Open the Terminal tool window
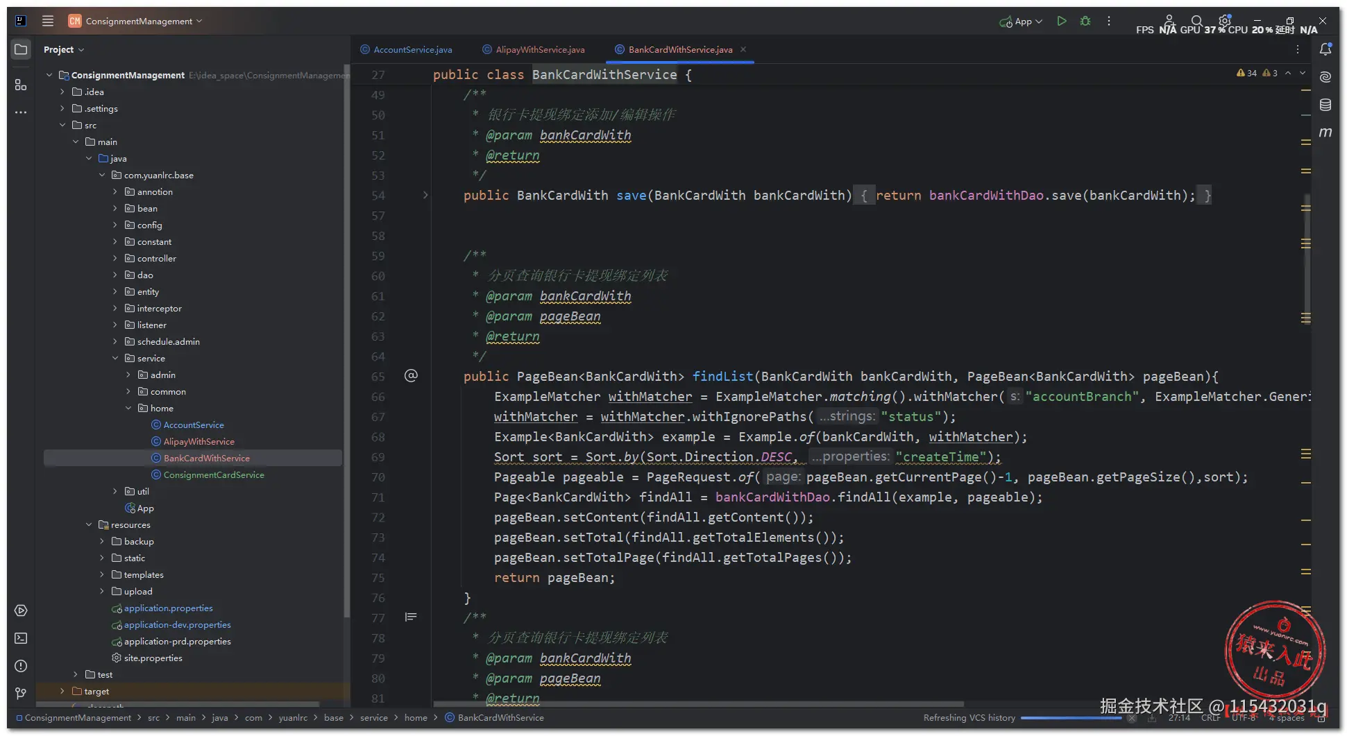This screenshot has width=1347, height=736. [x=21, y=638]
